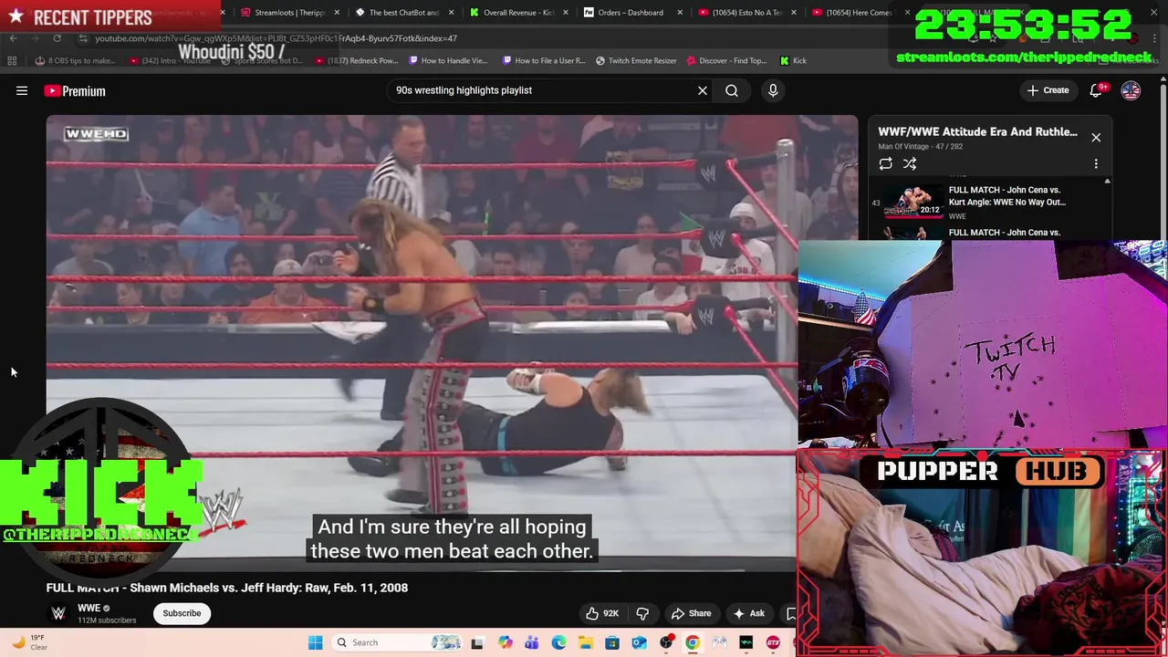1168x657 pixels.
Task: Open 8 OBS tips bookmark
Action: click(75, 60)
